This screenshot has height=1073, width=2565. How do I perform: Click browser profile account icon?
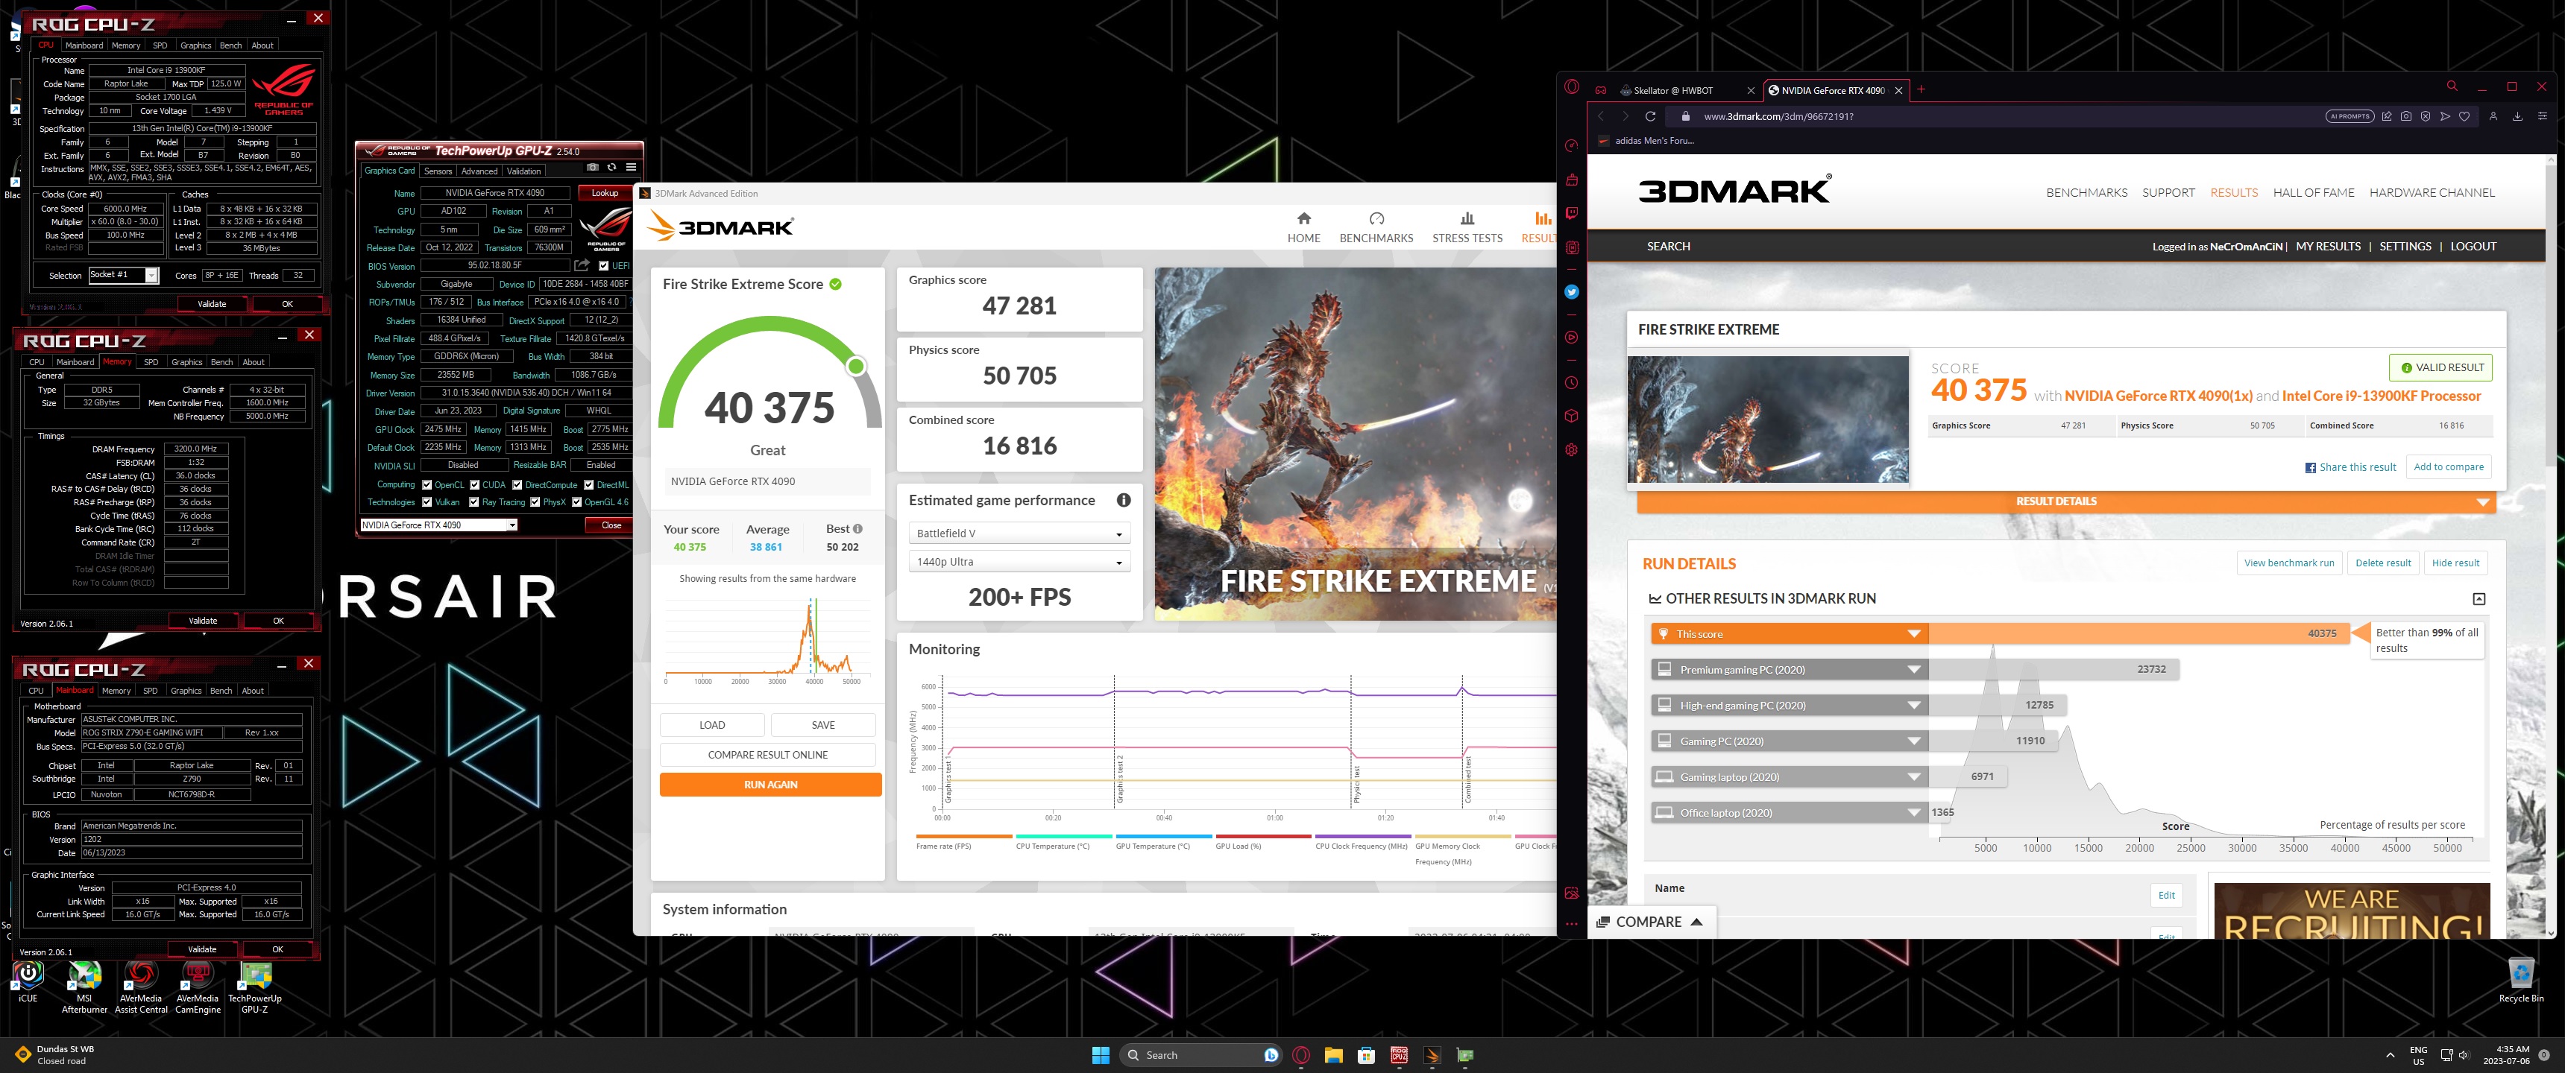pos(2493,116)
